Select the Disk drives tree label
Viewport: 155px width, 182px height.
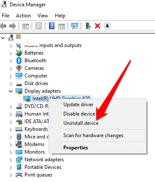tap(36, 83)
